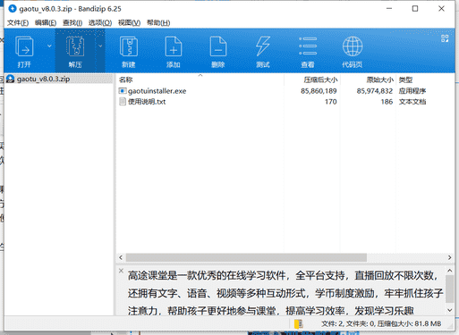Open the 帮助(H) menu

tap(158, 23)
